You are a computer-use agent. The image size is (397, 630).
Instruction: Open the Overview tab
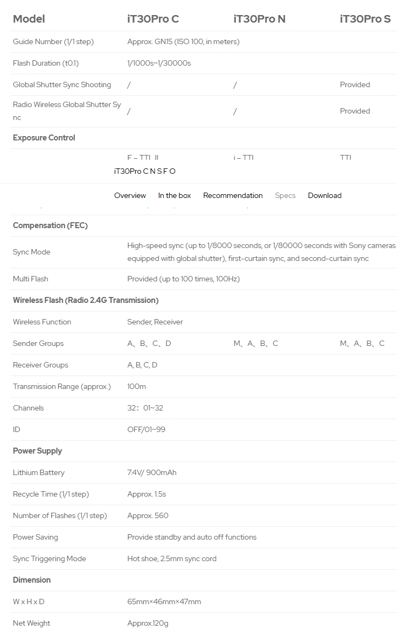[x=130, y=195]
